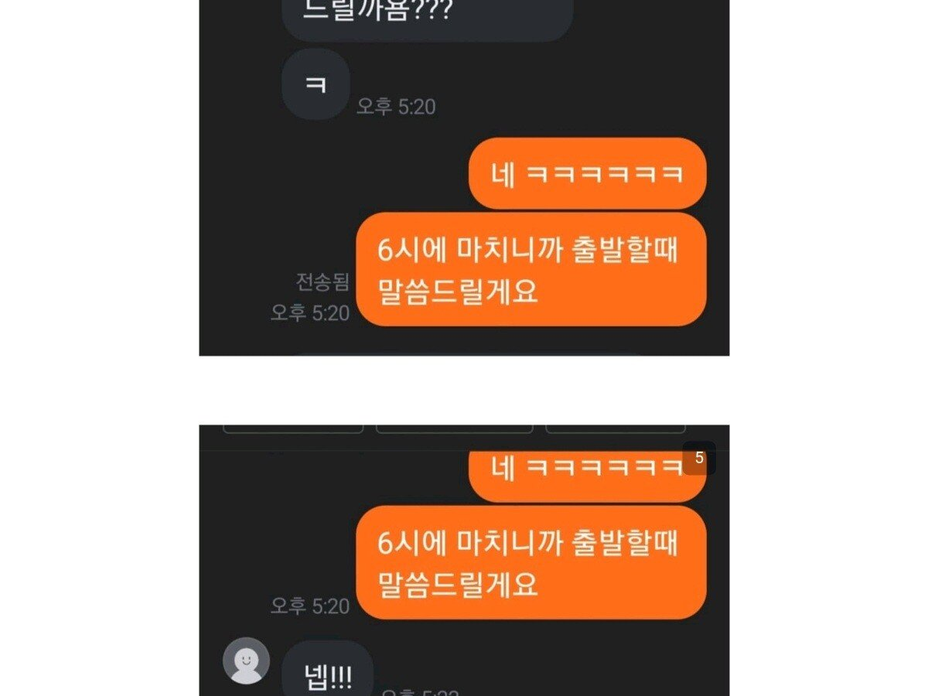Tap the sender's gray profile avatar
Image resolution: width=928 pixels, height=696 pixels.
pos(246,660)
